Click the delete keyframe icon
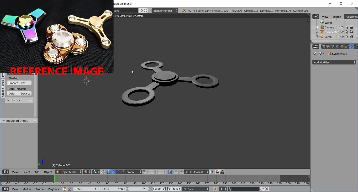Screen dimensions: 358x192 coord(267,189)
